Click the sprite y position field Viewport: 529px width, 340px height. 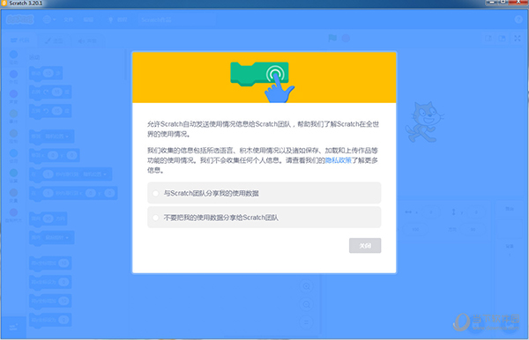pos(476,212)
